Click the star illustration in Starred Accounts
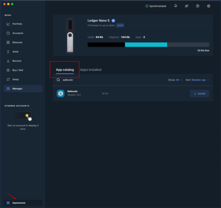The image size is (221, 208). pyautogui.click(x=27, y=115)
